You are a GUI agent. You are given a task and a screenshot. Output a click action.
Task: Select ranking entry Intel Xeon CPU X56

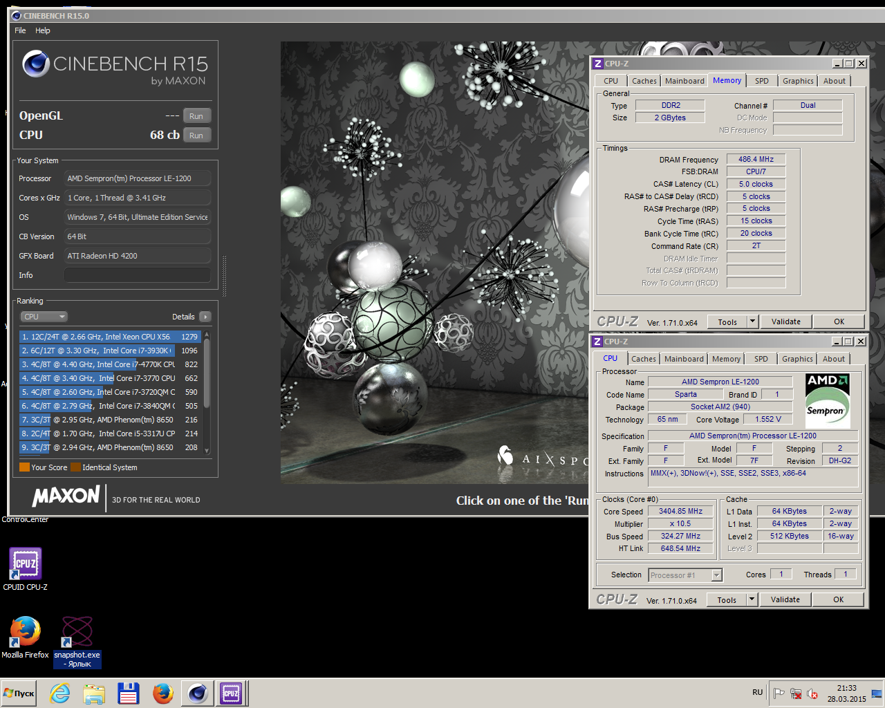(x=110, y=337)
